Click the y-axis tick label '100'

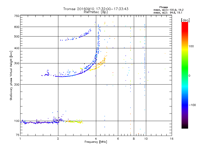[x=17, y=121]
